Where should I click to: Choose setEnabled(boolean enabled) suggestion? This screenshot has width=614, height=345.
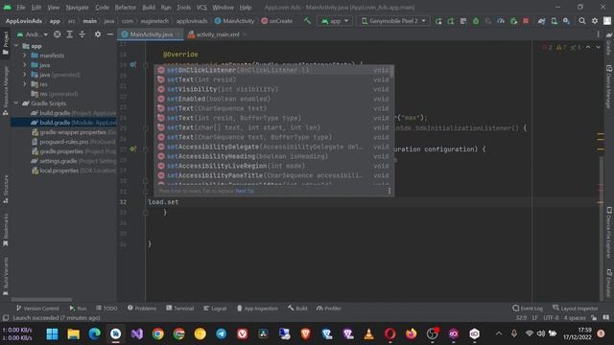[273, 99]
